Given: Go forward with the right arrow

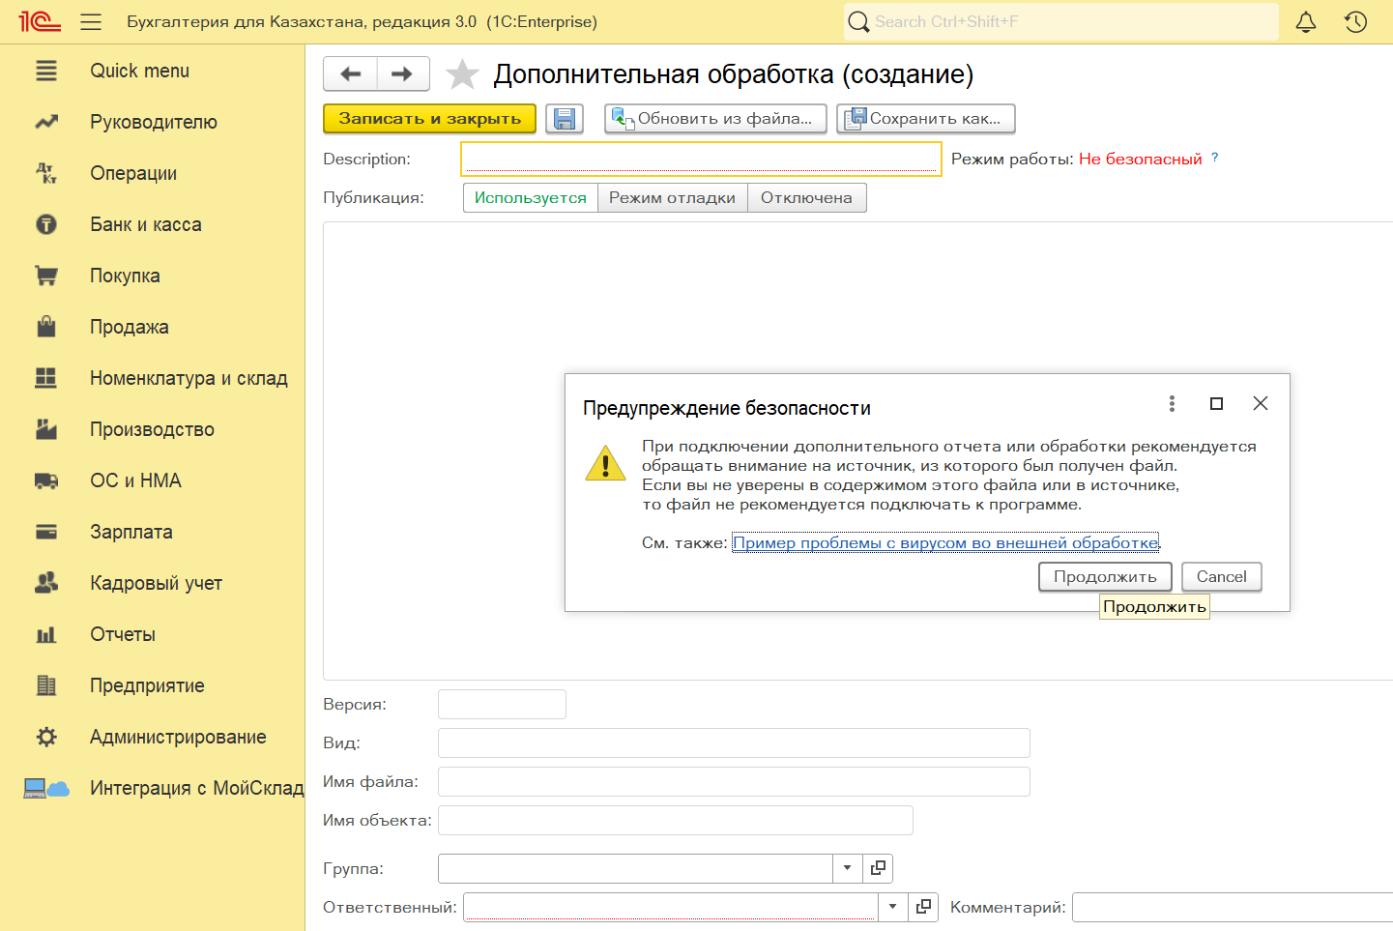Looking at the screenshot, I should tap(403, 73).
